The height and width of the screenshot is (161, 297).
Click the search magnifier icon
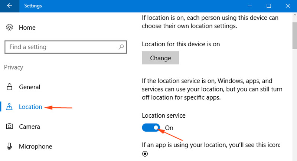point(121,47)
